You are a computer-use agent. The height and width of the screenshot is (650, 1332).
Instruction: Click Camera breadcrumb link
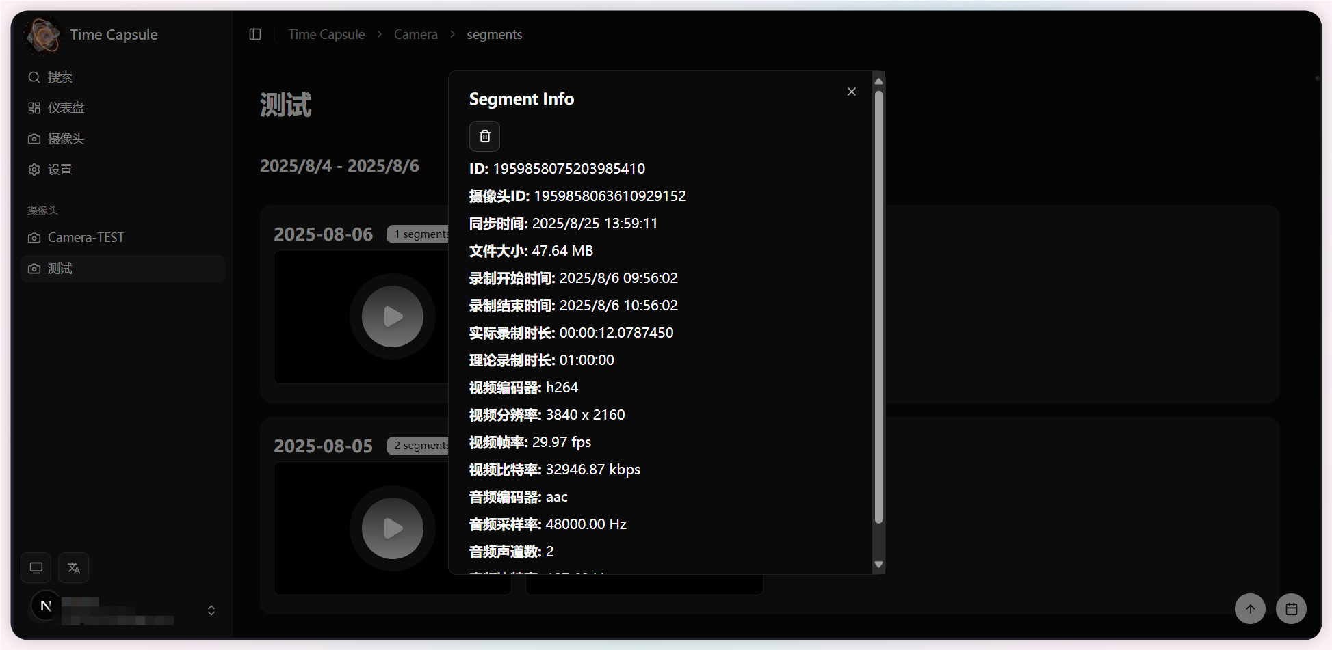point(415,34)
